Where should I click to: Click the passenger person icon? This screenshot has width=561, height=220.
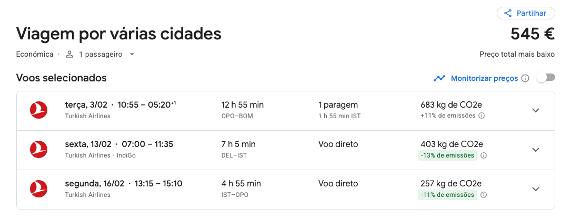point(69,54)
